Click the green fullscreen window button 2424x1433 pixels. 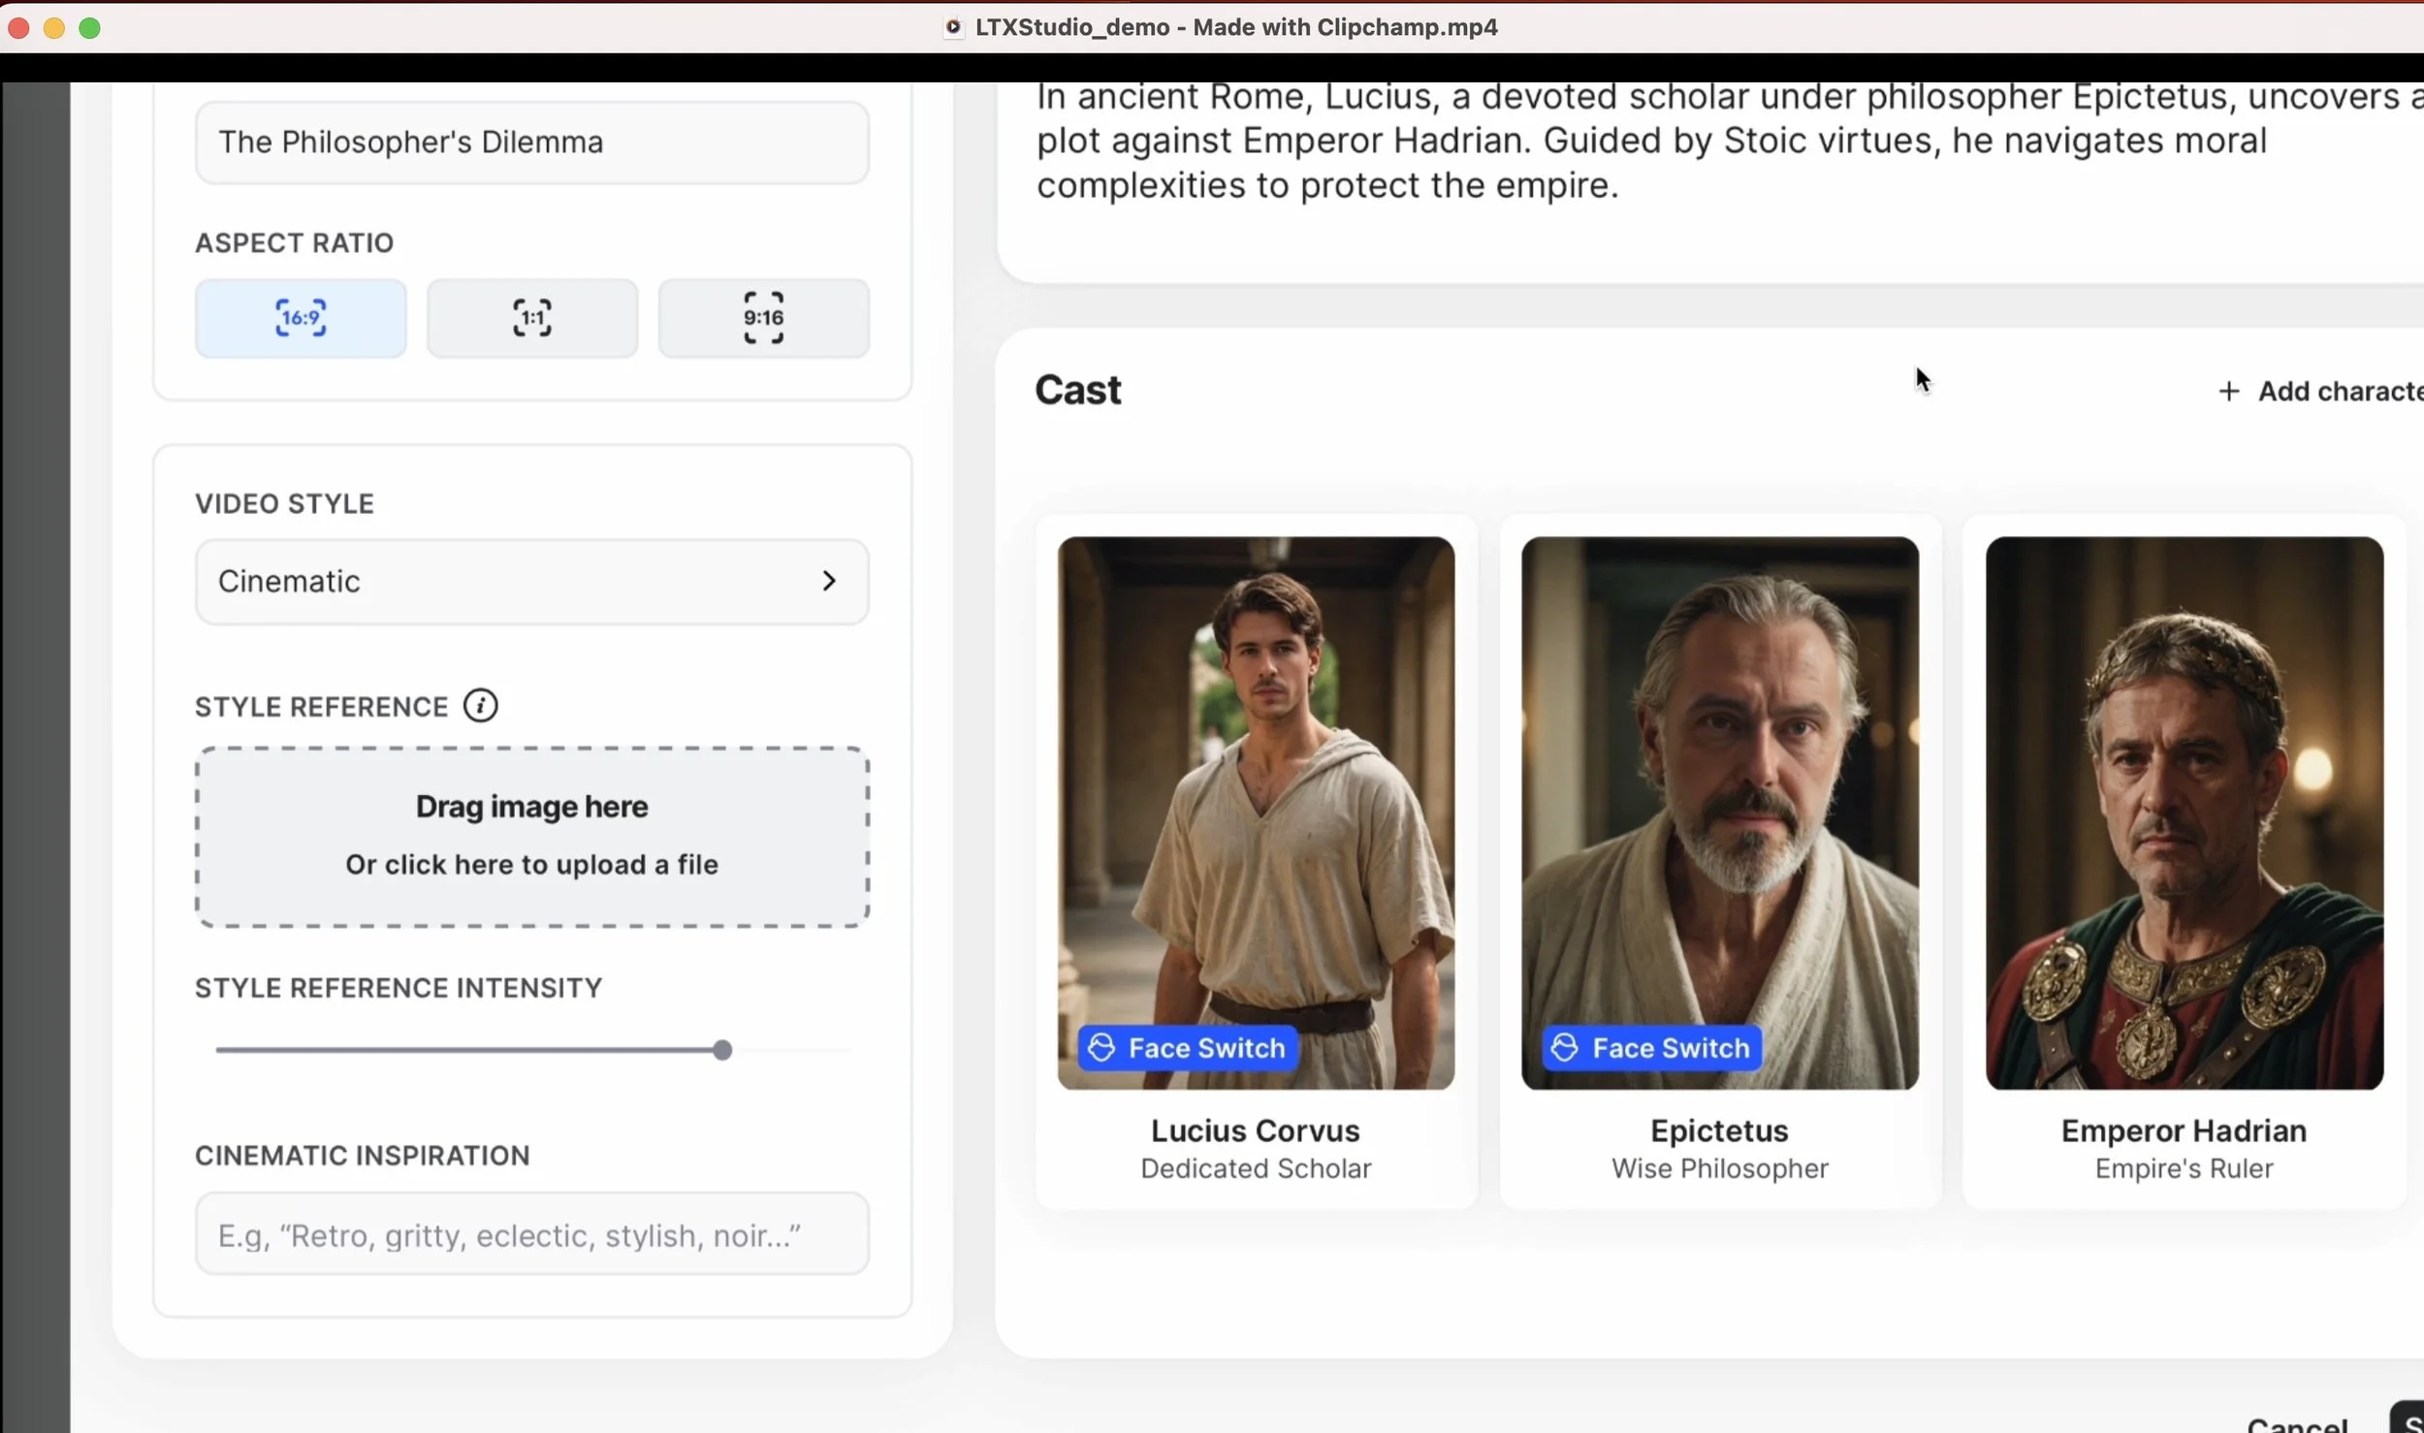89,28
